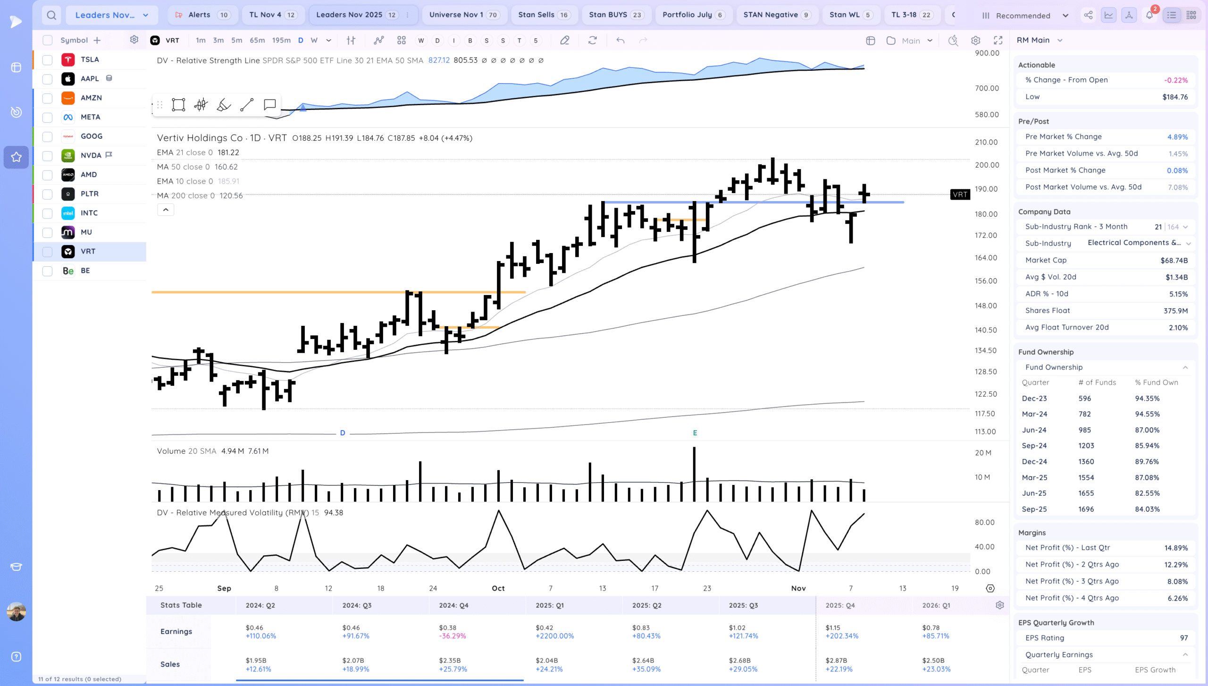The image size is (1208, 686).
Task: Click the share icon in top bar
Action: pyautogui.click(x=1088, y=15)
